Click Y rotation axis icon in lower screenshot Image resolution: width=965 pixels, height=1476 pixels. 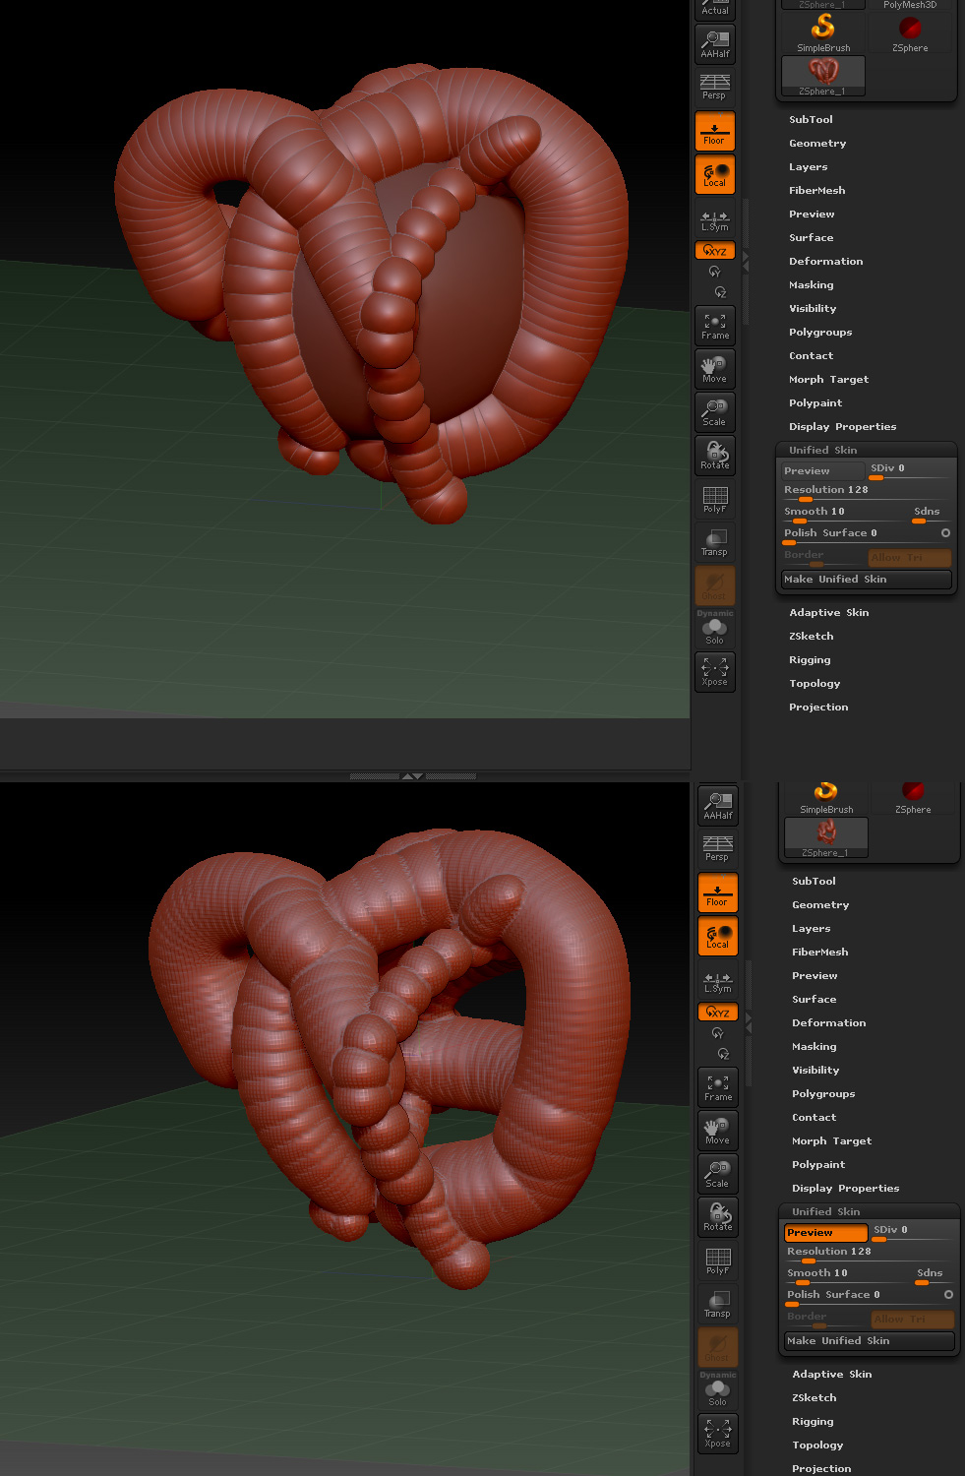click(717, 1033)
